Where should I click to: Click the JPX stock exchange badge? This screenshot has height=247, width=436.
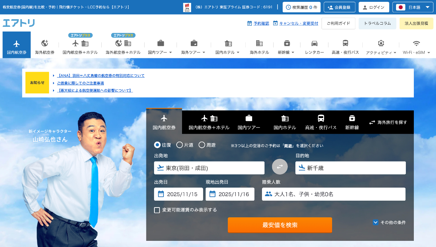187,7
